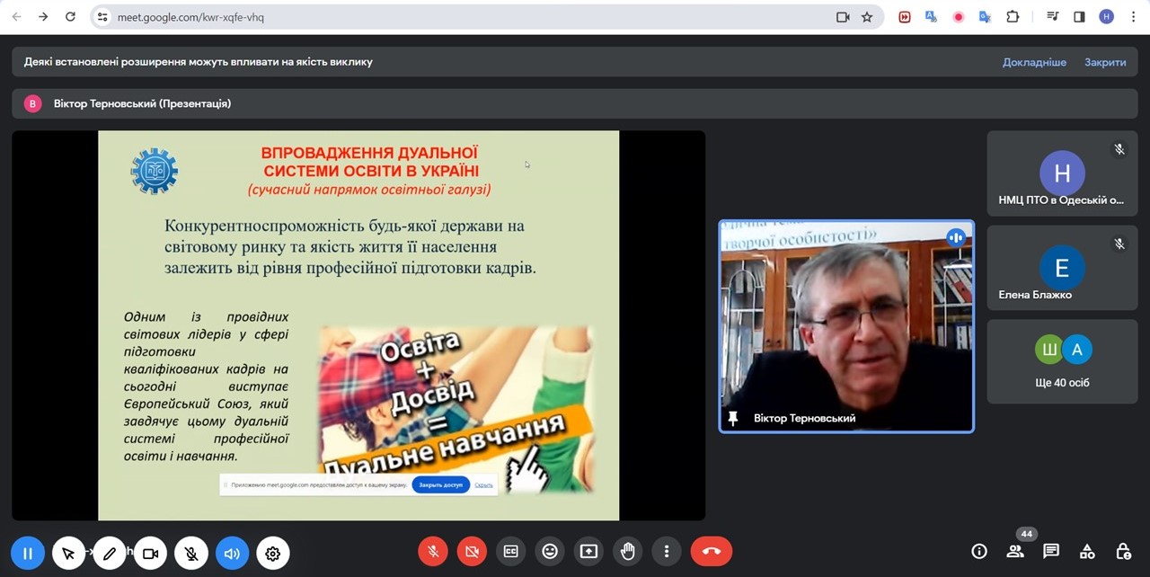Show the participants list with 44 badge

point(1015,552)
